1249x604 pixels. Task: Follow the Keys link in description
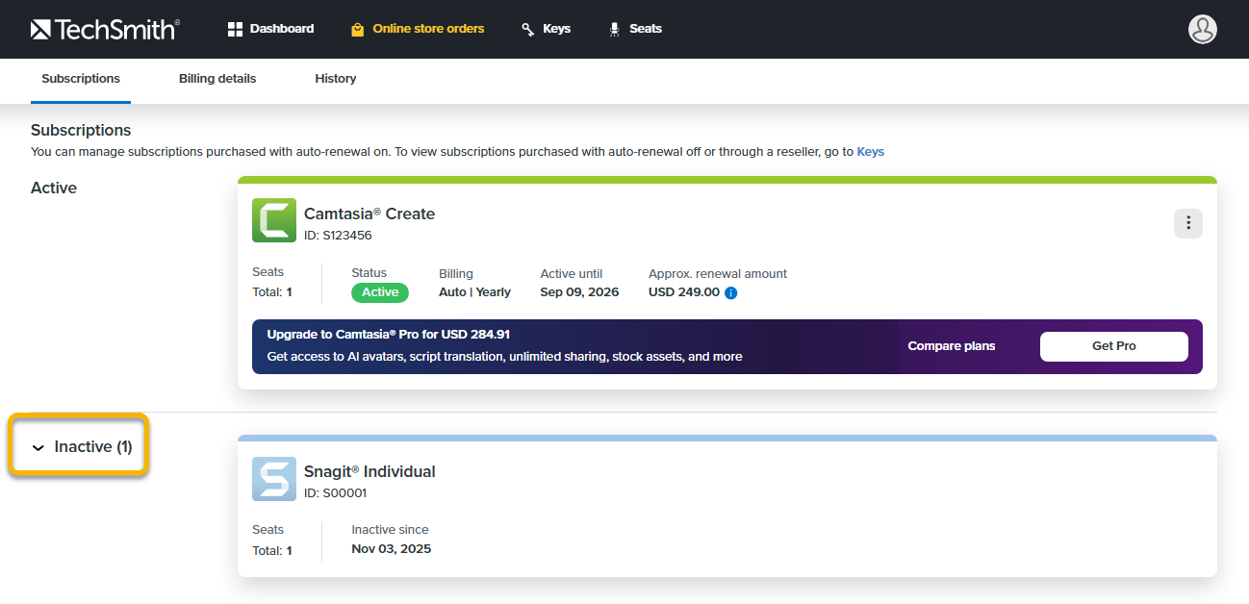coord(870,151)
